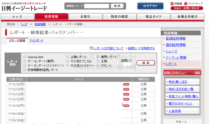Open the 商品ガイド main tab
The width and height of the screenshot is (209, 124).
pos(153,17)
